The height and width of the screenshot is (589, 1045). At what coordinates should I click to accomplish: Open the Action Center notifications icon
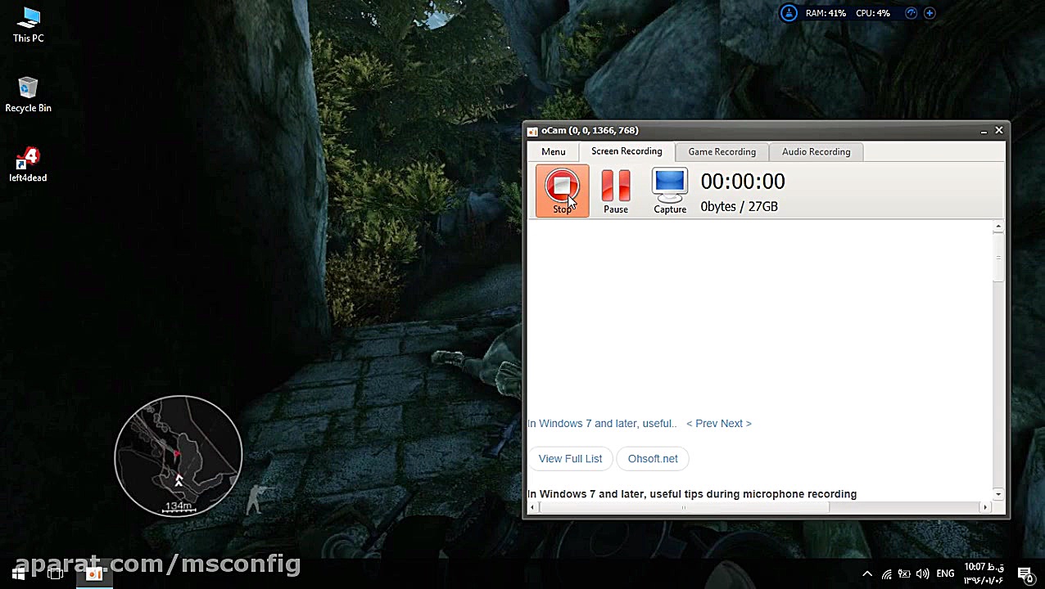click(x=1025, y=574)
